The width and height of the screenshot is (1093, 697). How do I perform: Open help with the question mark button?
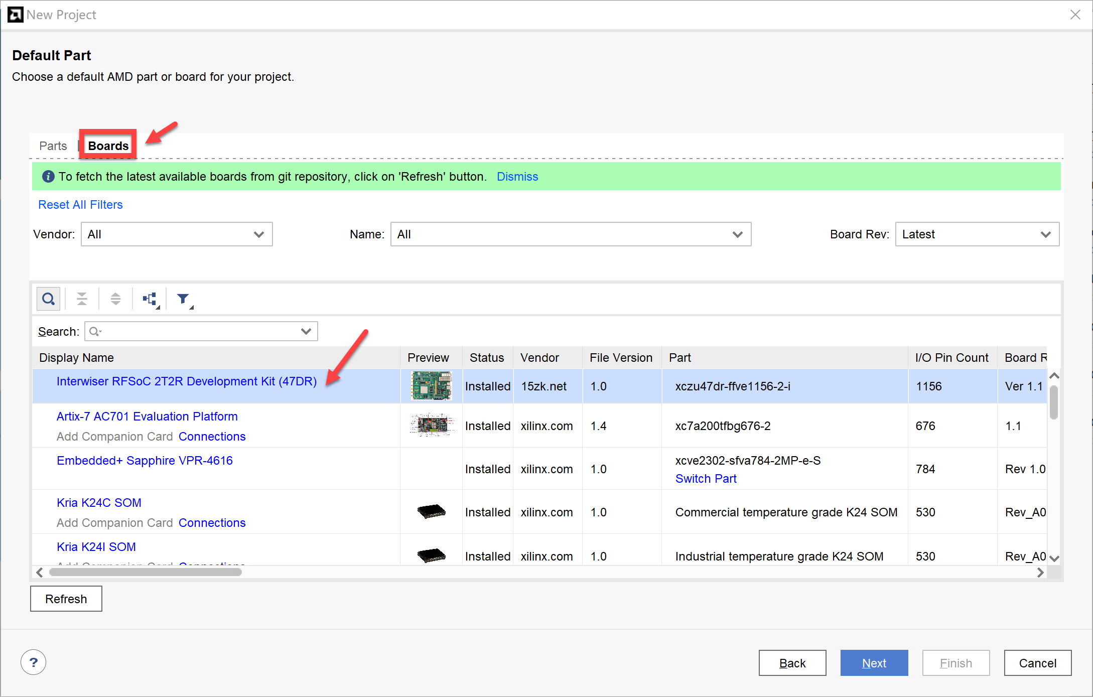tap(34, 662)
